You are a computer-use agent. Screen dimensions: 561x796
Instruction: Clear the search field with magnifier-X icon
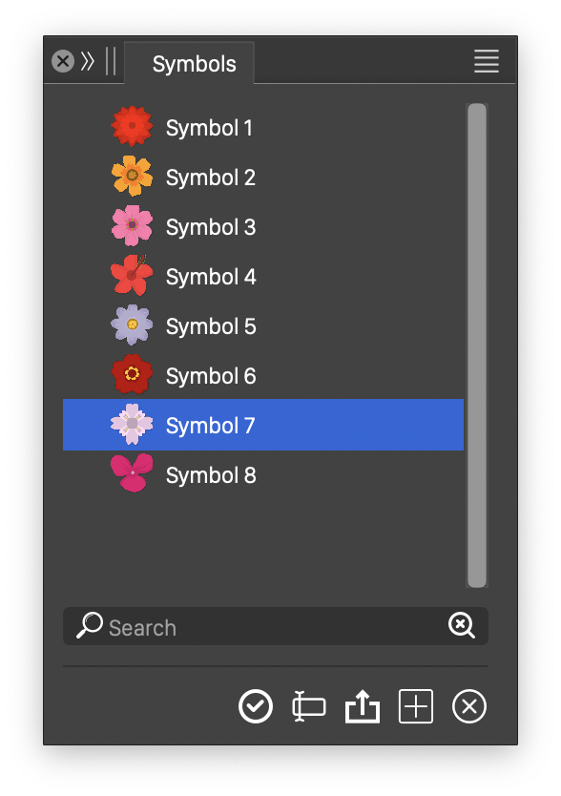click(462, 625)
